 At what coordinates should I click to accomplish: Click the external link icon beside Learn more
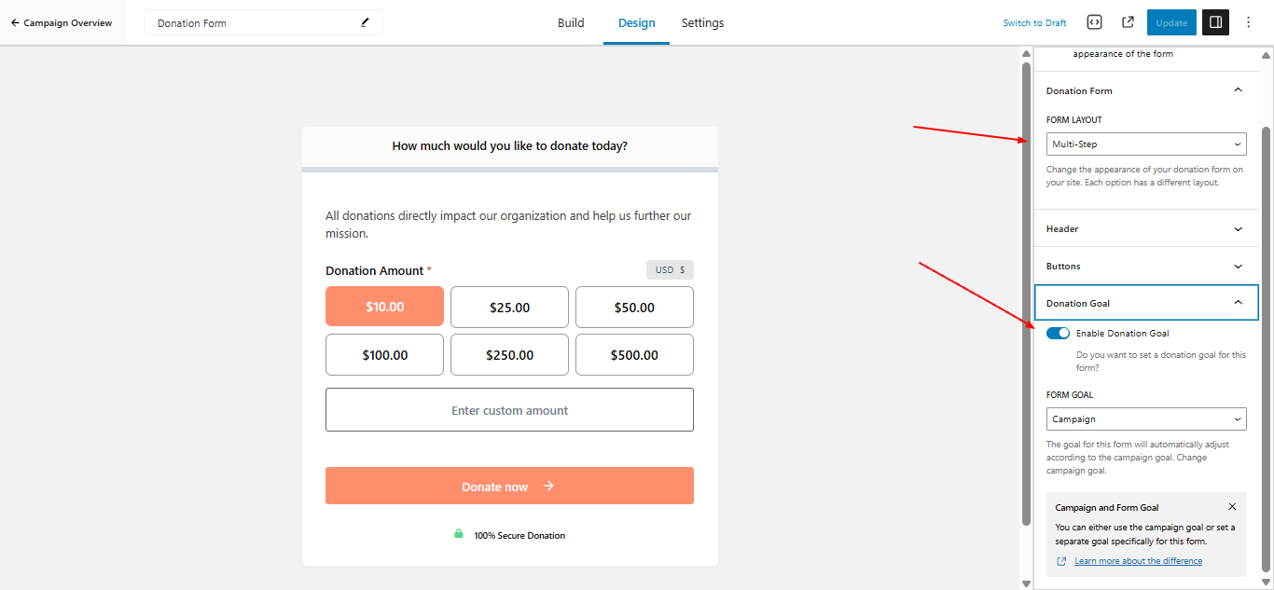pyautogui.click(x=1061, y=561)
